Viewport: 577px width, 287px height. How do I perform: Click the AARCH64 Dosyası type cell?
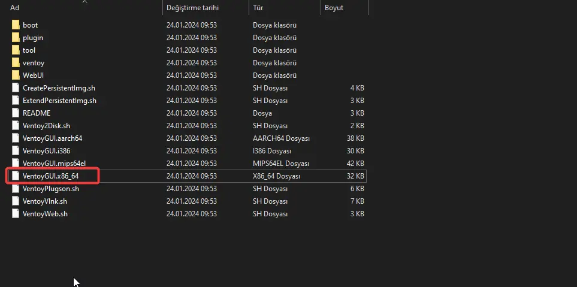281,138
